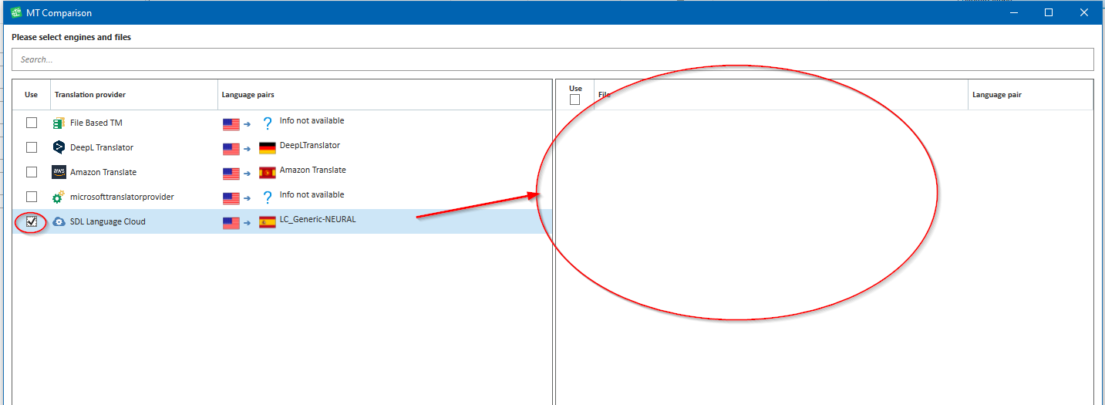Minimize the MT Comparison window
1105x405 pixels.
[1013, 12]
